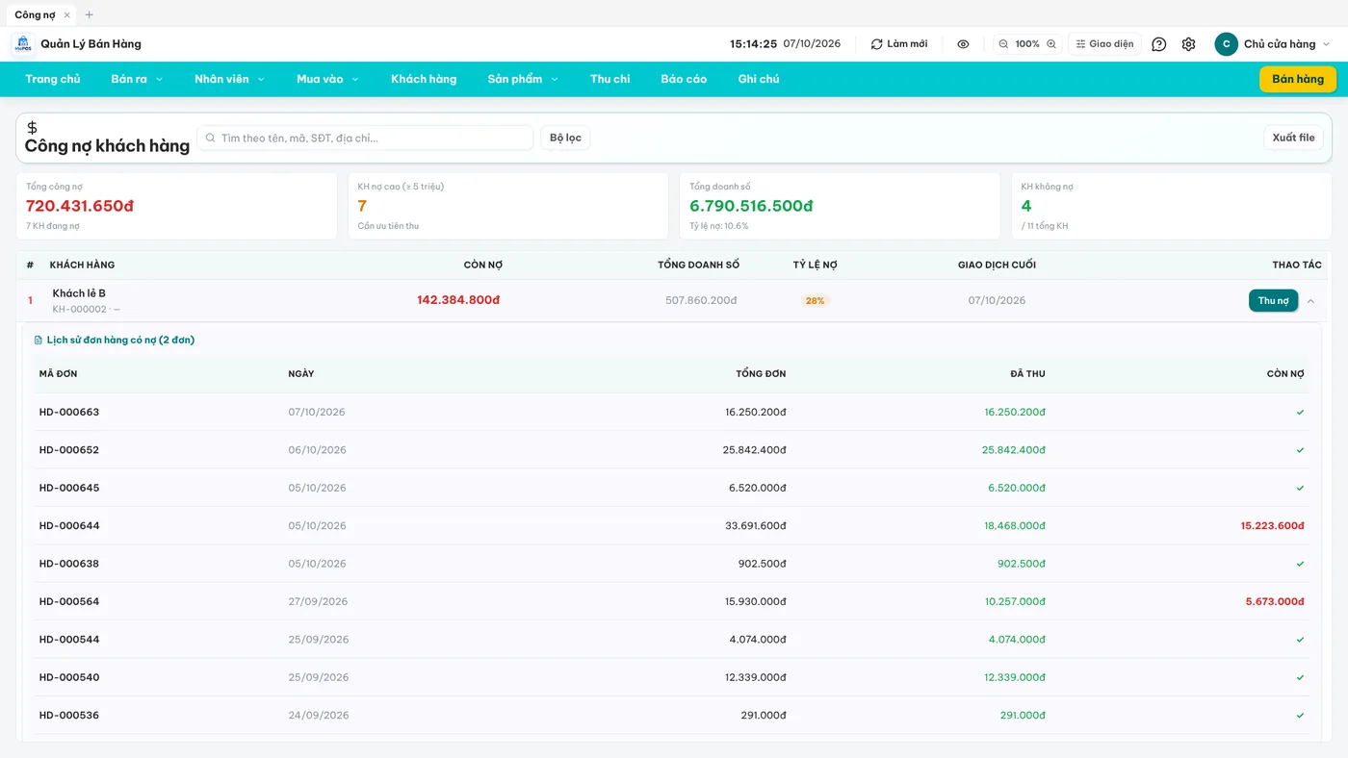Open settings via the gear icon
Viewport: 1348px width, 758px height.
(x=1188, y=44)
